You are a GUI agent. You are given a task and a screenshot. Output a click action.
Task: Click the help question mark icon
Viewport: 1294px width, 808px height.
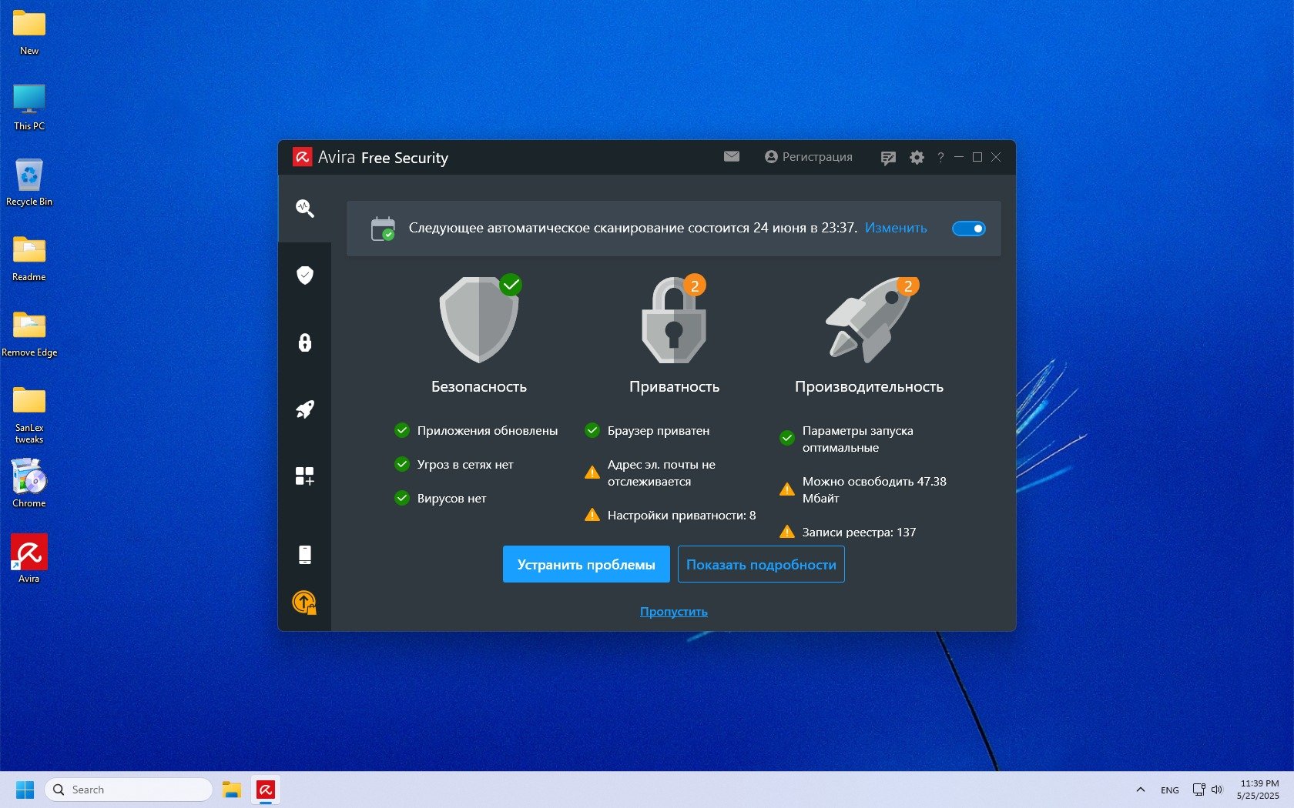coord(940,158)
